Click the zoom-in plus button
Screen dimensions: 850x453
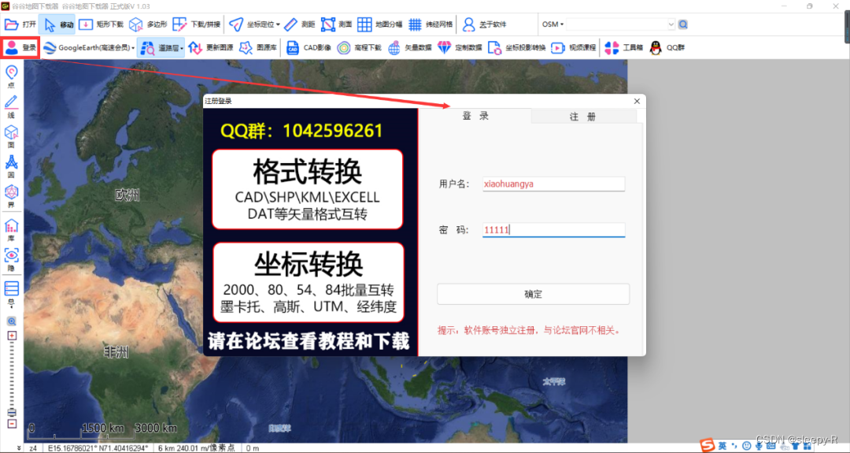[x=11, y=336]
